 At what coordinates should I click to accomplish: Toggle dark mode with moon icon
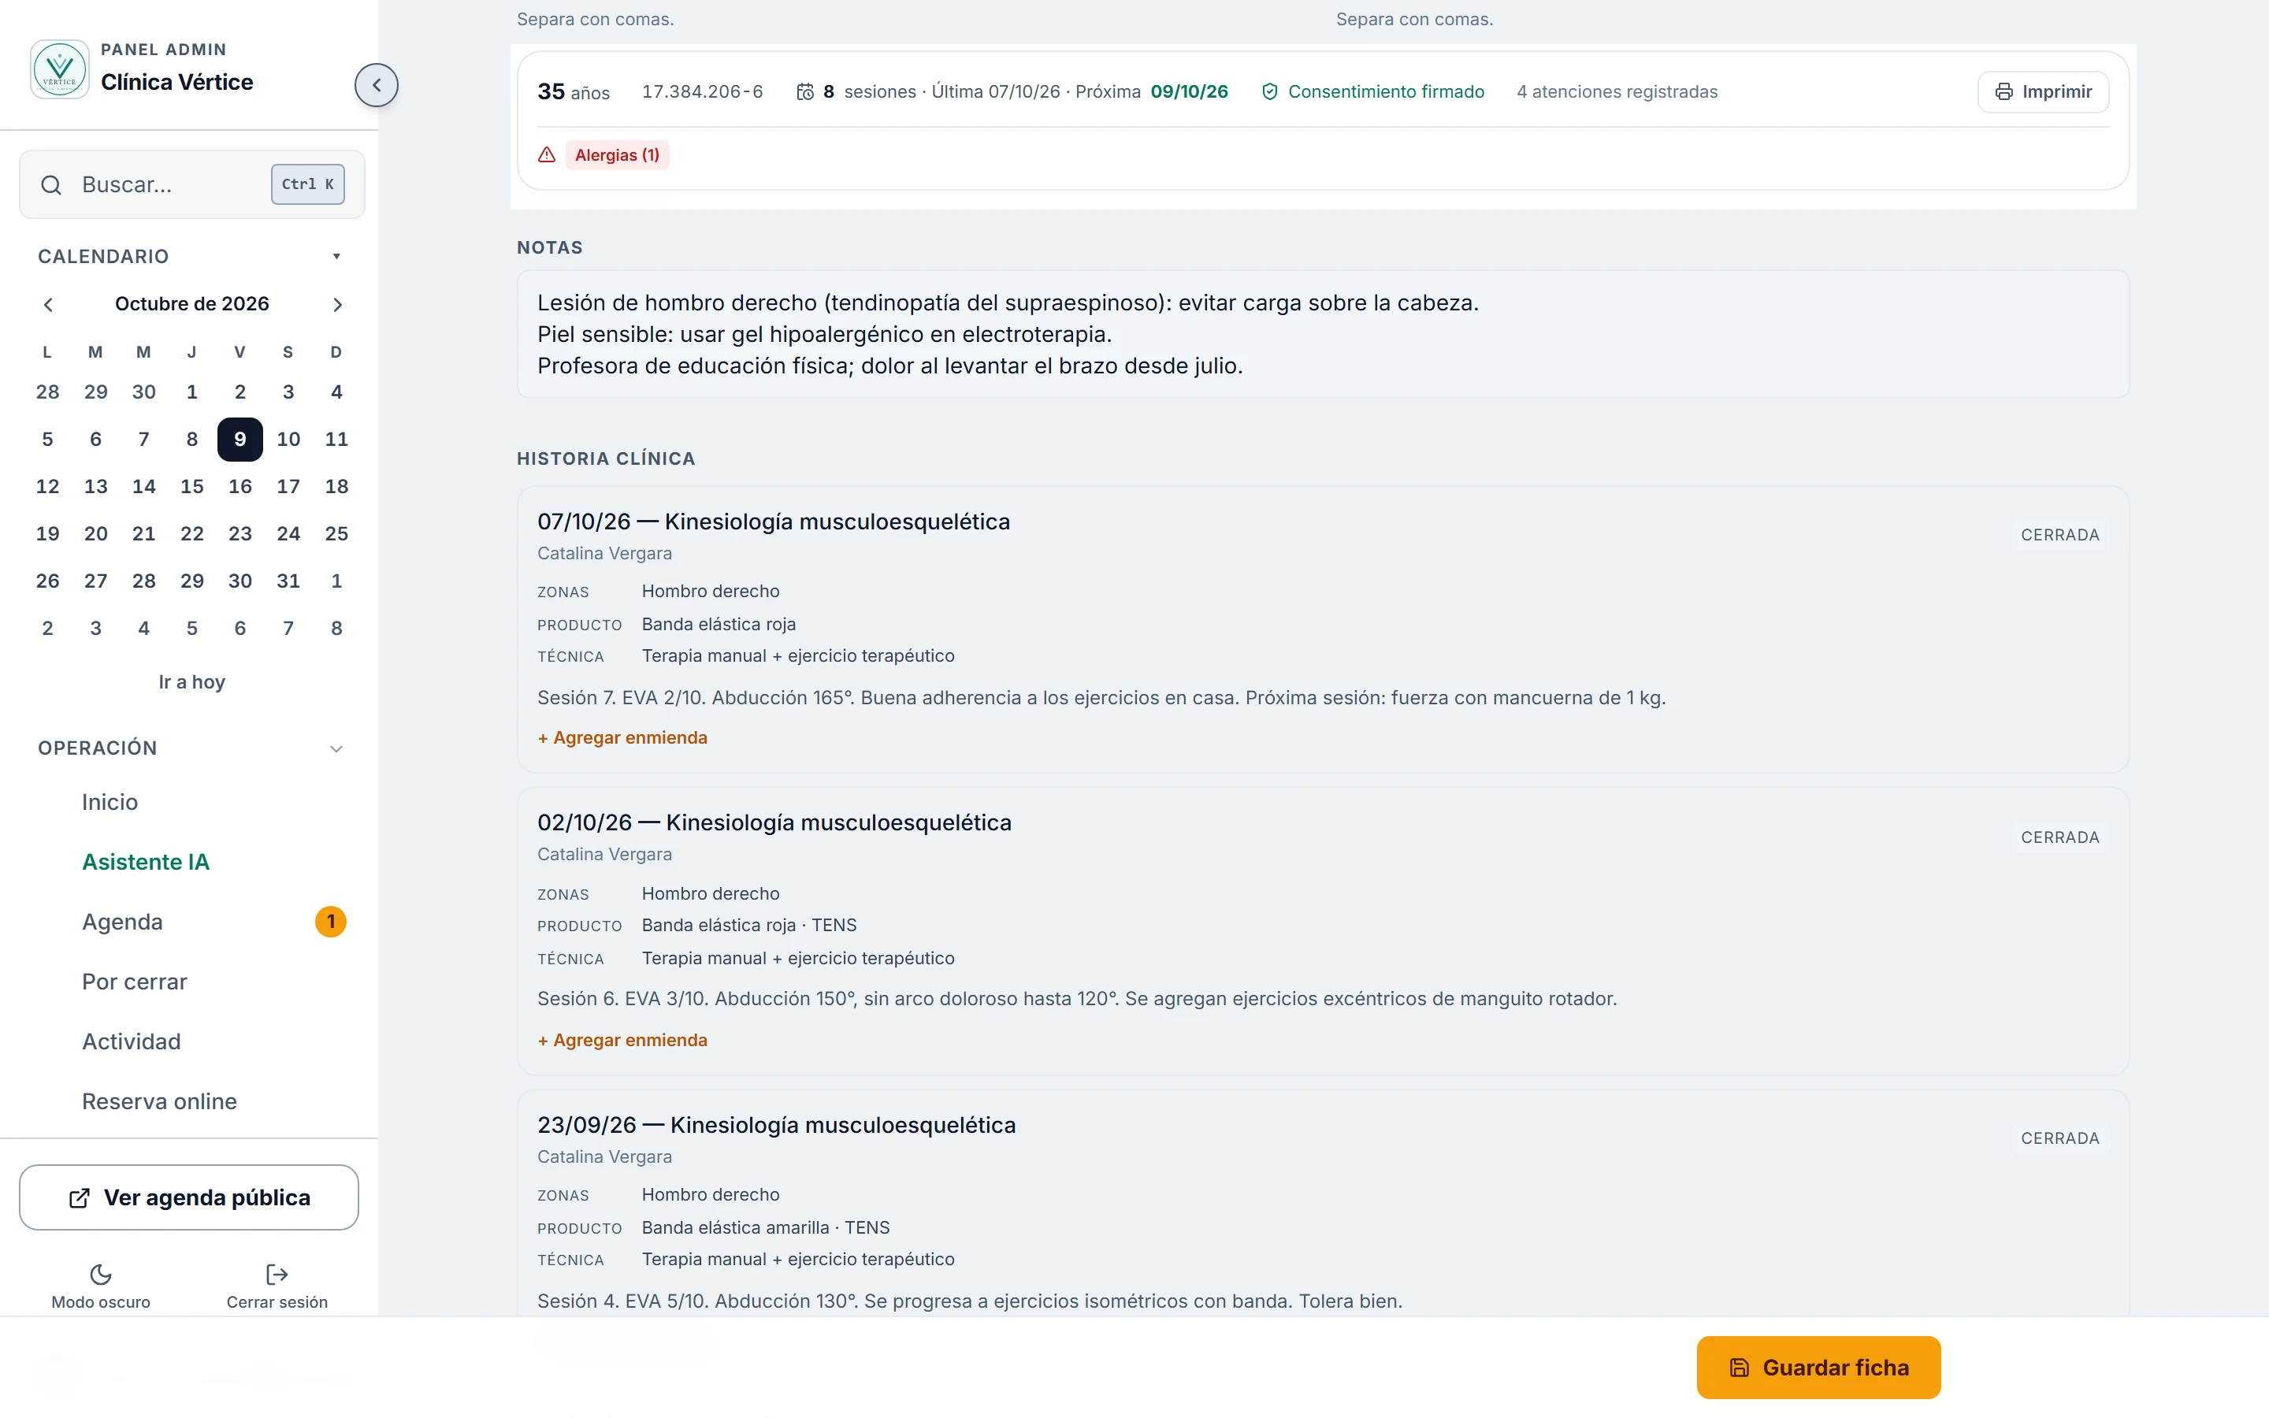coord(100,1275)
